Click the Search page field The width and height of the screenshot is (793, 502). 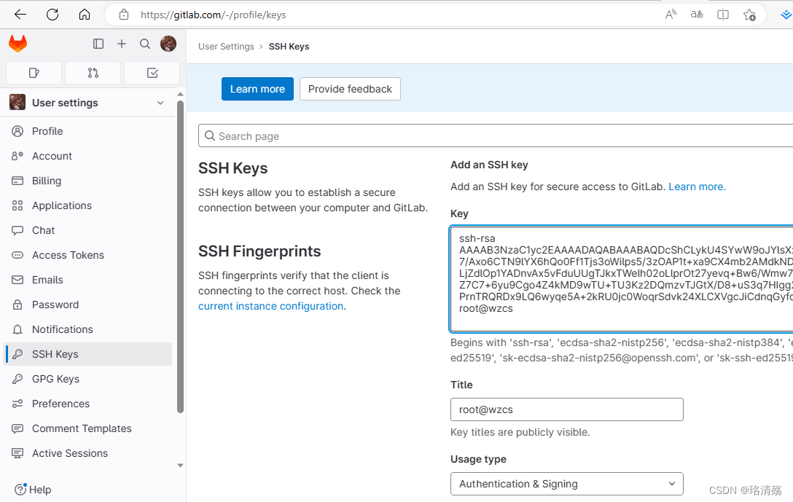[496, 136]
